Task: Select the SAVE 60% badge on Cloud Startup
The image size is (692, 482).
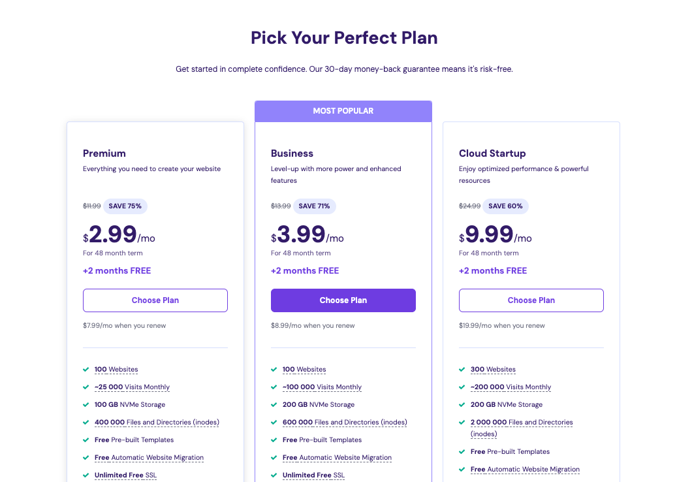Action: [505, 206]
